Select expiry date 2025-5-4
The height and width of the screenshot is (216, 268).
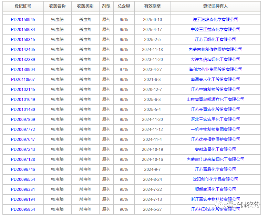(x=153, y=110)
